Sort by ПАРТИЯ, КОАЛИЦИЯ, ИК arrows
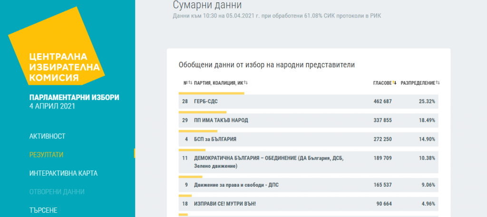 pyautogui.click(x=246, y=83)
